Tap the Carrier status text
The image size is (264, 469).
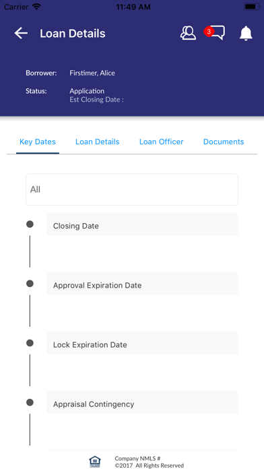coord(16,7)
